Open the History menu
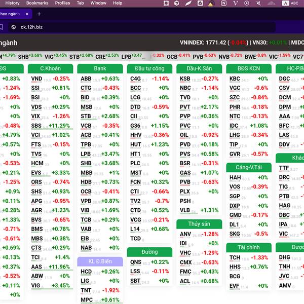Screen dimensions: 304x304 click(12, 3)
